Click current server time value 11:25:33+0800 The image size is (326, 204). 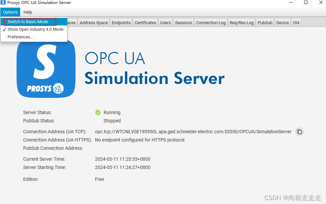[x=123, y=159]
